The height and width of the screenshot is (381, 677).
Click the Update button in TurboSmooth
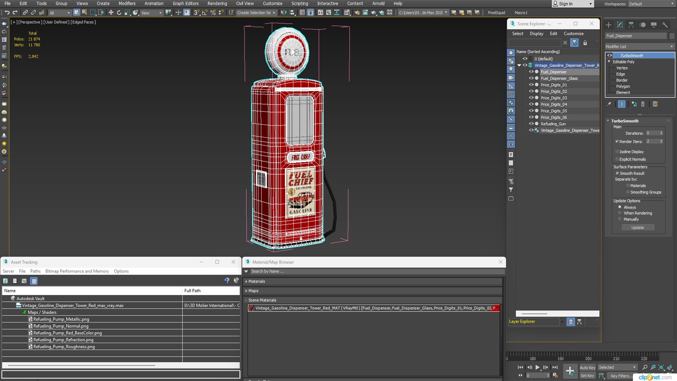[x=638, y=228]
